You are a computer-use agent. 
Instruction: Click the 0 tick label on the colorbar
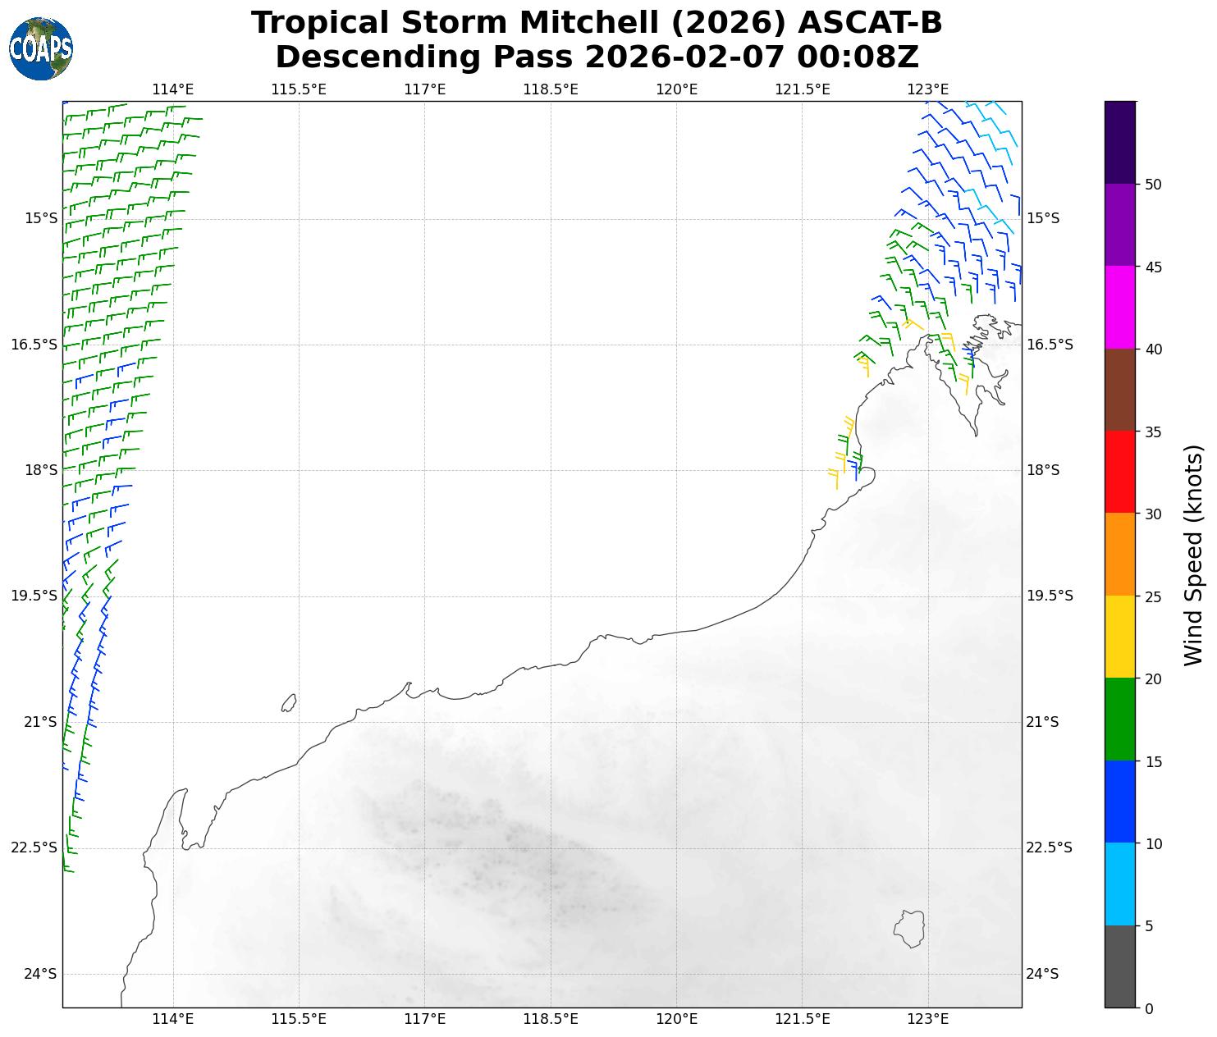tap(1149, 1008)
